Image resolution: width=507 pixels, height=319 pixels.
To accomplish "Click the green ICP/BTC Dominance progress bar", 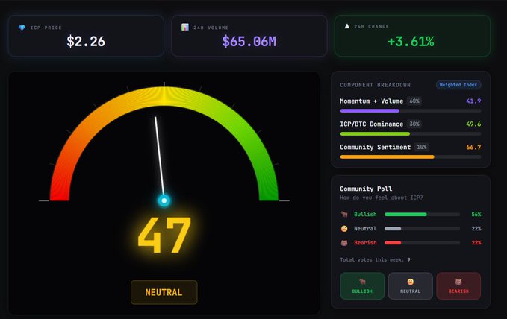I will tap(411, 133).
